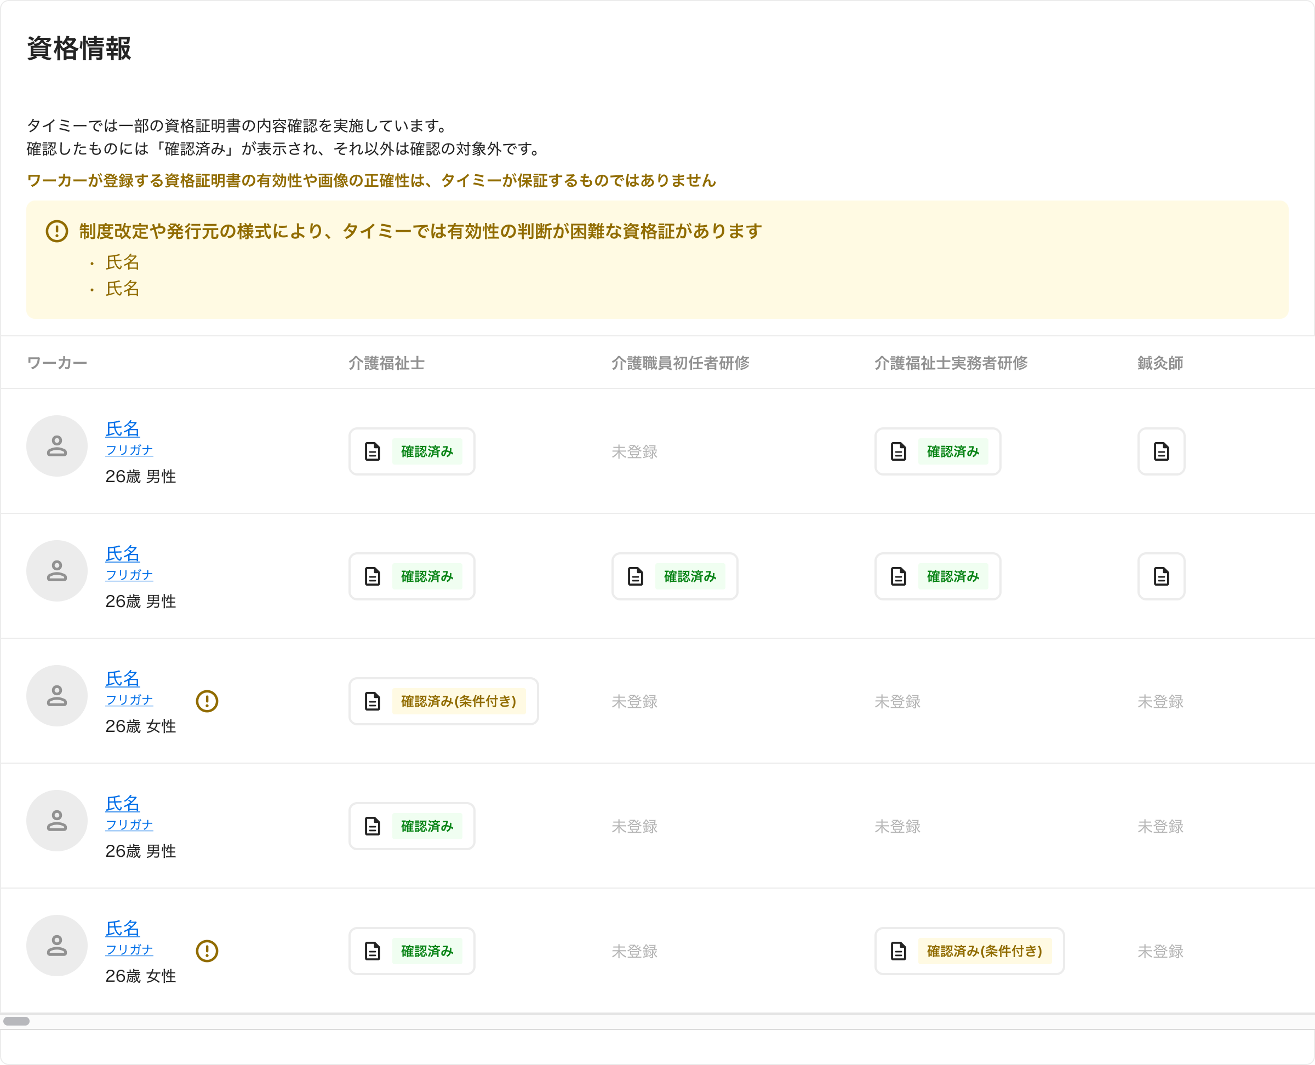Screen dimensions: 1315x1065
Task: Click warning icon beside third worker
Action: pyautogui.click(x=208, y=701)
